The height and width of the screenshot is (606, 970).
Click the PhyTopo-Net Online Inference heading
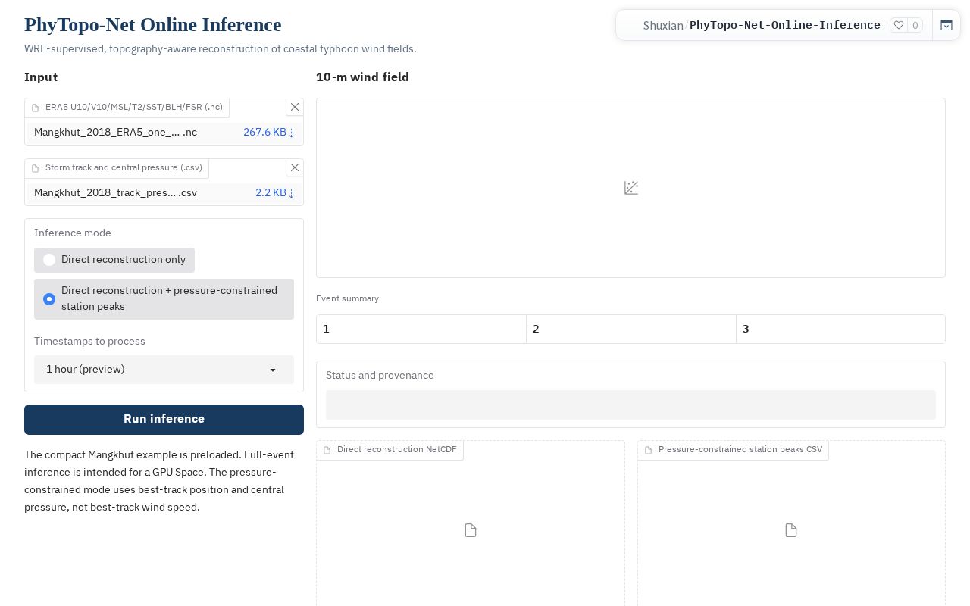tap(153, 25)
